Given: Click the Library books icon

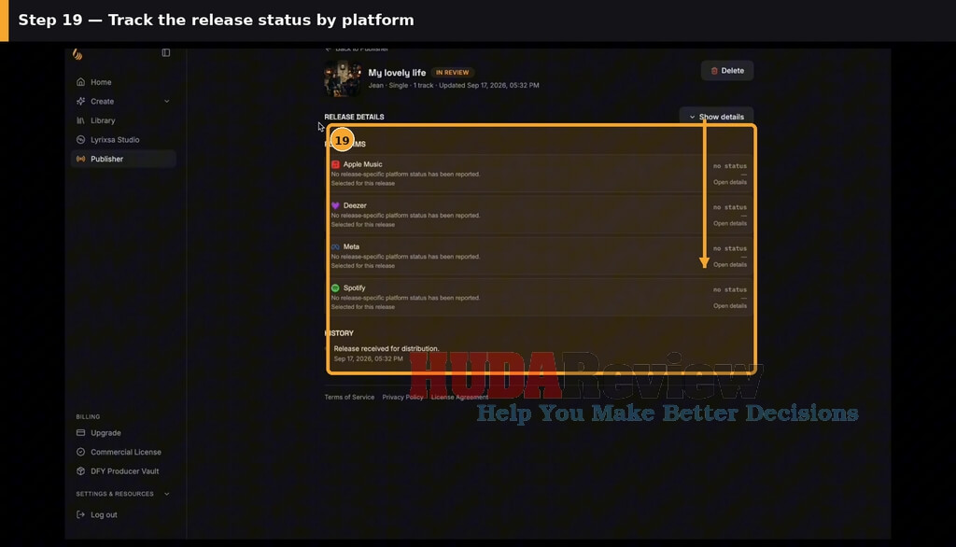Looking at the screenshot, I should coord(80,120).
